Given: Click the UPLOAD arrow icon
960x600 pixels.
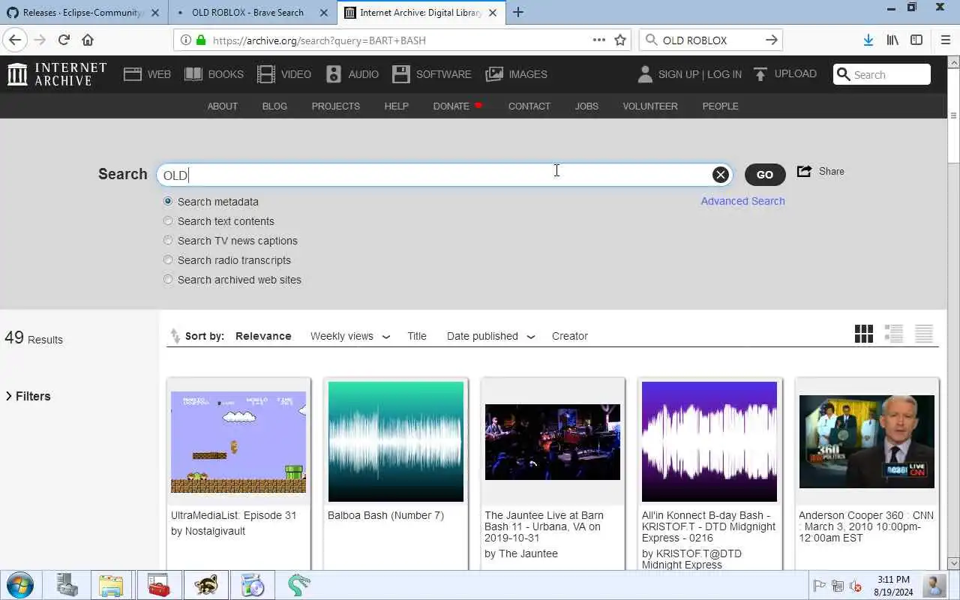Looking at the screenshot, I should pos(760,74).
